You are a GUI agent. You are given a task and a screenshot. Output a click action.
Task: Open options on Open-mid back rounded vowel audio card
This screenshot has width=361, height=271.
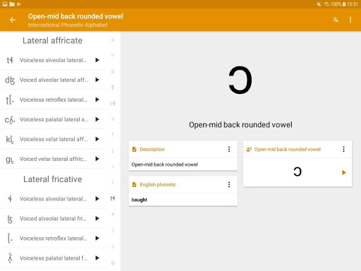(343, 149)
